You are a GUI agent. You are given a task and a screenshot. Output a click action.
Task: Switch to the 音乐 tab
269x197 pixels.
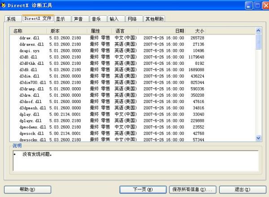pos(98,19)
